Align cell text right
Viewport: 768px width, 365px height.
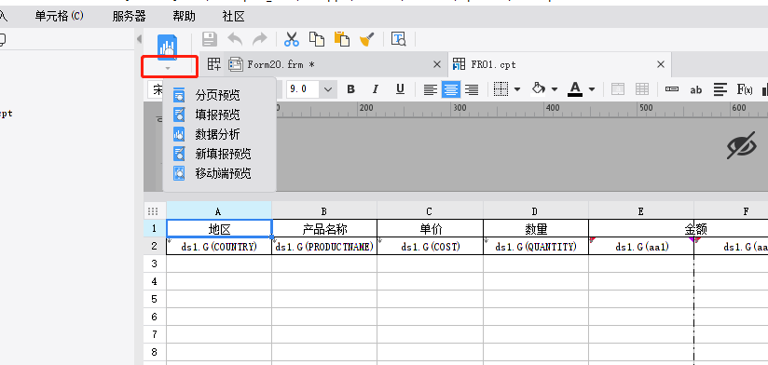click(472, 89)
